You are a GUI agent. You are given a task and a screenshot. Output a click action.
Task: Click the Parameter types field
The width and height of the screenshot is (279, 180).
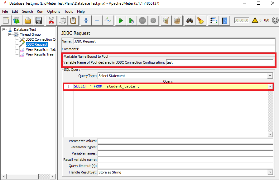click(x=185, y=147)
